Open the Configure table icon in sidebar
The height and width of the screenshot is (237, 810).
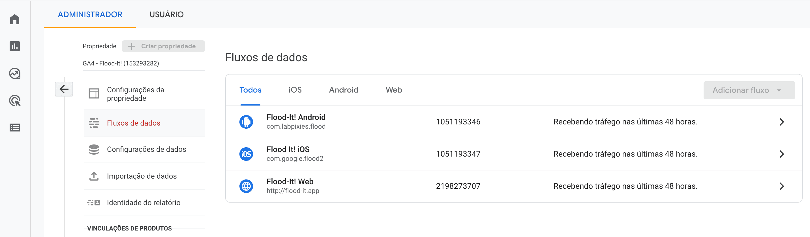[15, 128]
